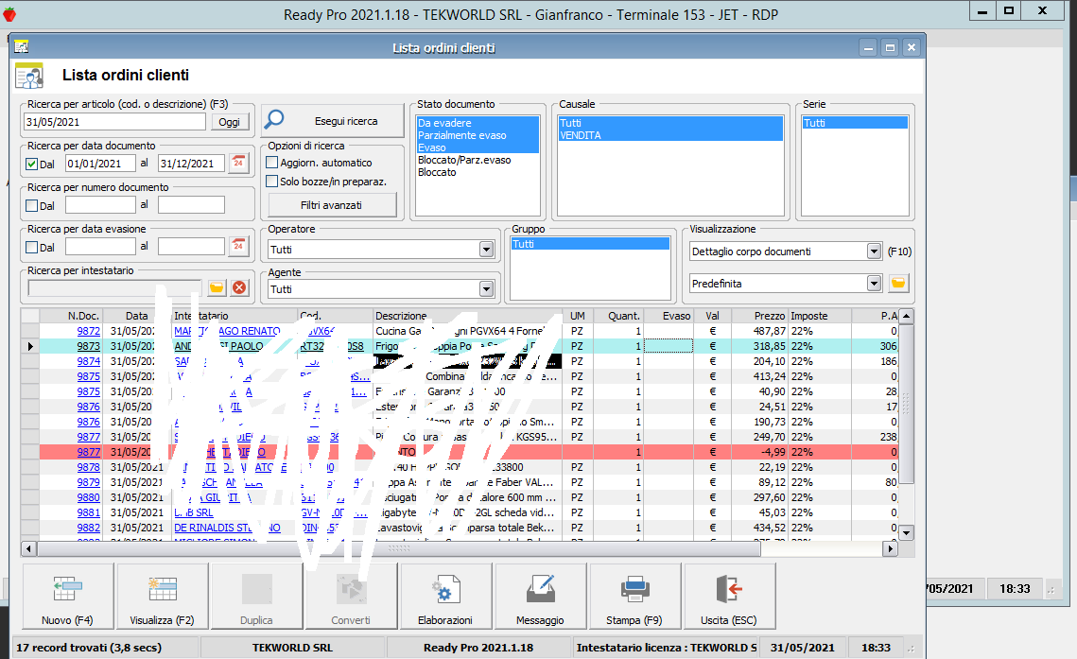Clear intestatario search with red X icon
This screenshot has height=659, width=1077.
coord(239,287)
